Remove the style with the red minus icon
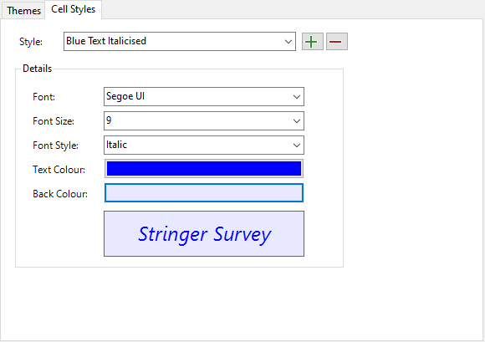Image resolution: width=485 pixels, height=342 pixels. [337, 42]
